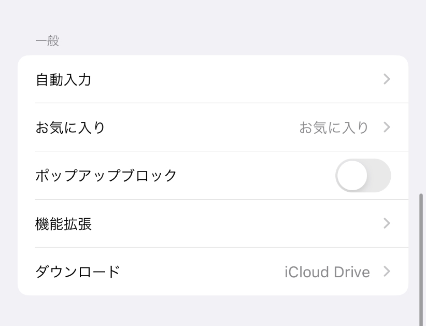Screen dimensions: 426x326
Task: Click the 機能拡張 label text
Action: pos(64,223)
